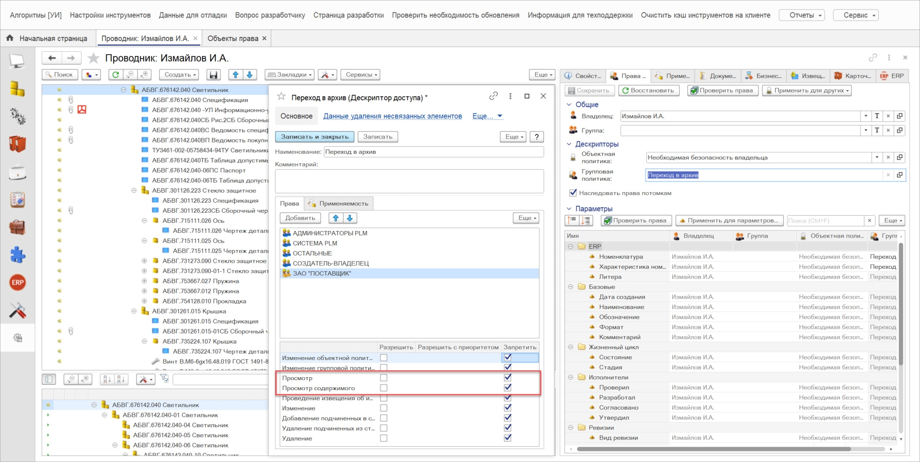Click the forward arrow navigation button
Screen dimensions: 920x462
click(x=71, y=58)
